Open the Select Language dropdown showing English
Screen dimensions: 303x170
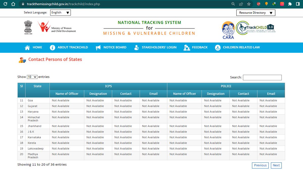click(60, 13)
